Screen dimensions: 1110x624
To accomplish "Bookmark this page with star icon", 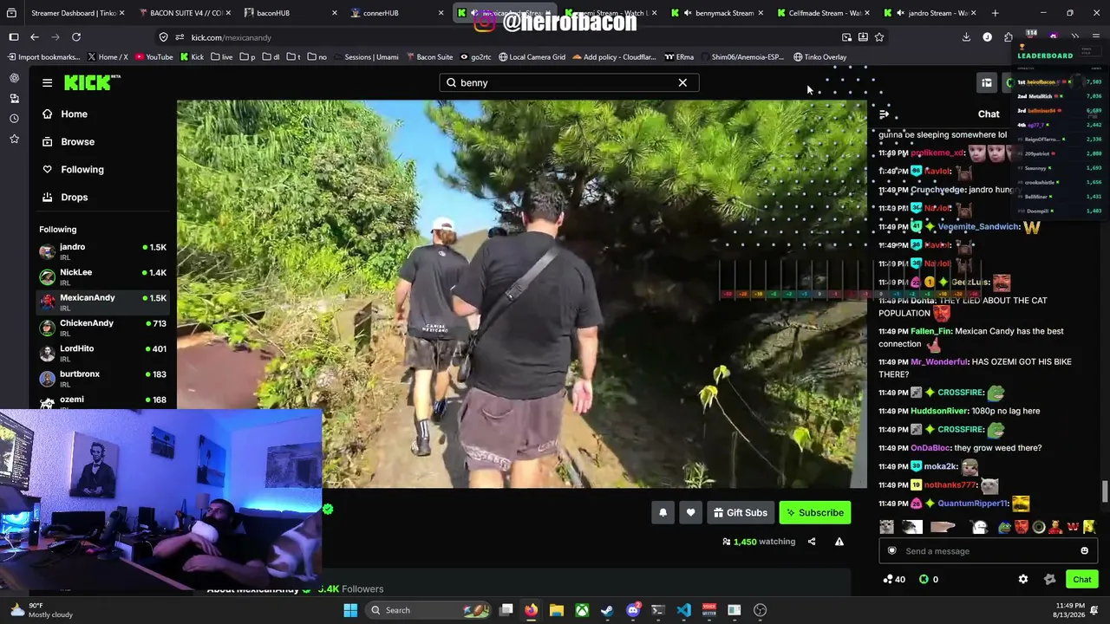I will tap(879, 37).
